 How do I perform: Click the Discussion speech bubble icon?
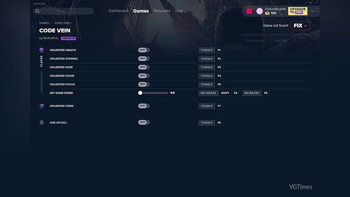click(242, 41)
